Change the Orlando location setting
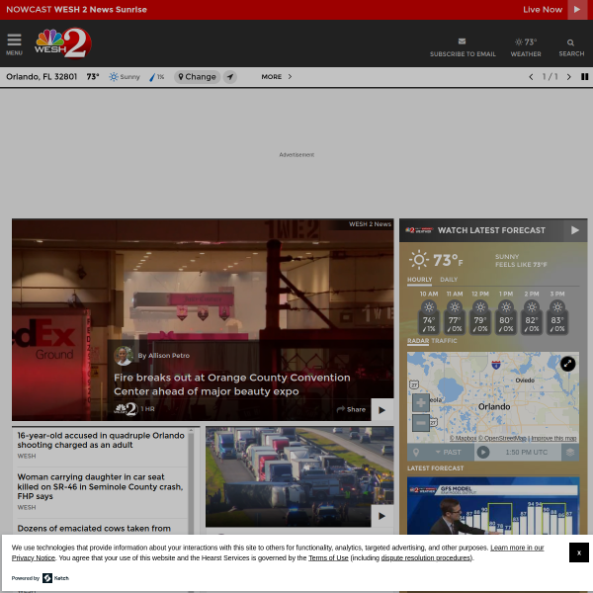This screenshot has height=593, width=593. 197,76
